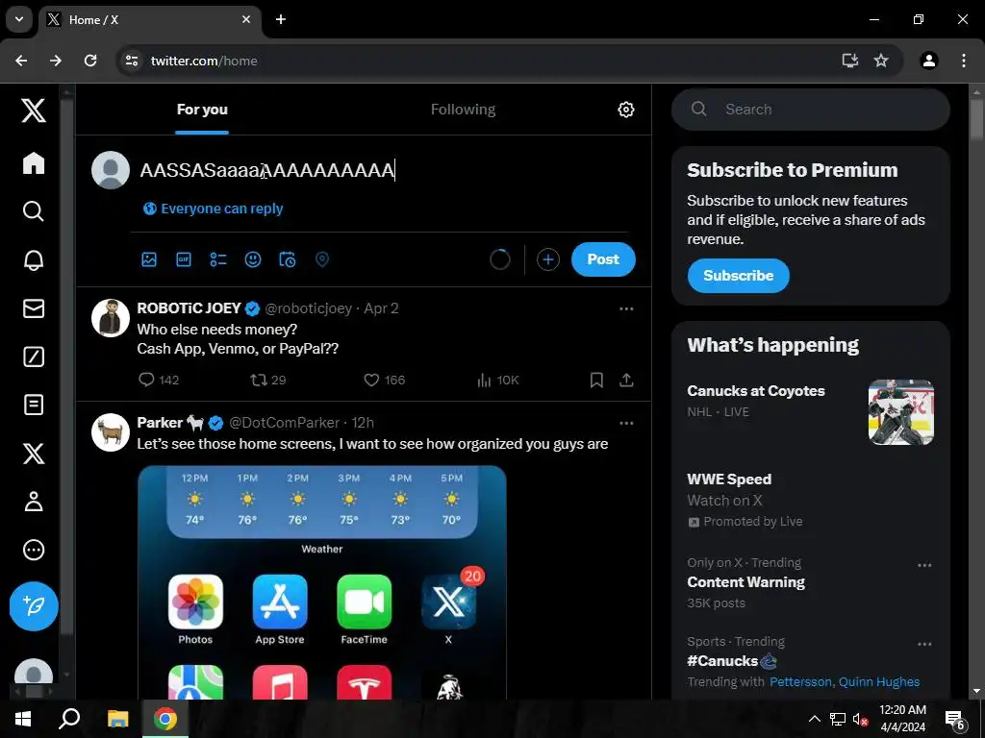The image size is (985, 738).
Task: Open Lists icon in sidebar
Action: click(34, 405)
